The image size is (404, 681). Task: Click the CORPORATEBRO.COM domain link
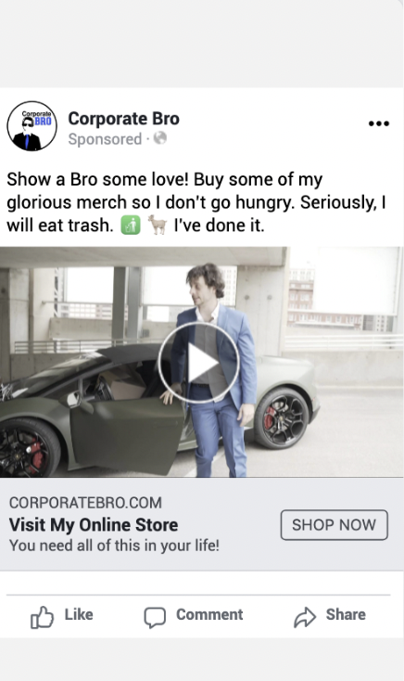85,503
